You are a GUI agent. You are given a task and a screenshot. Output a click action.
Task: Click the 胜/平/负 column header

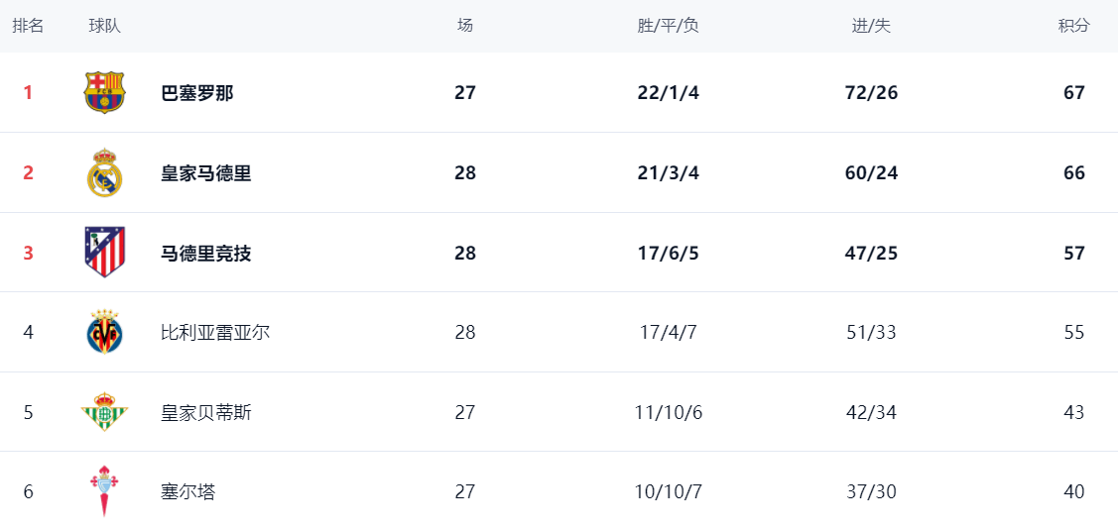(668, 26)
